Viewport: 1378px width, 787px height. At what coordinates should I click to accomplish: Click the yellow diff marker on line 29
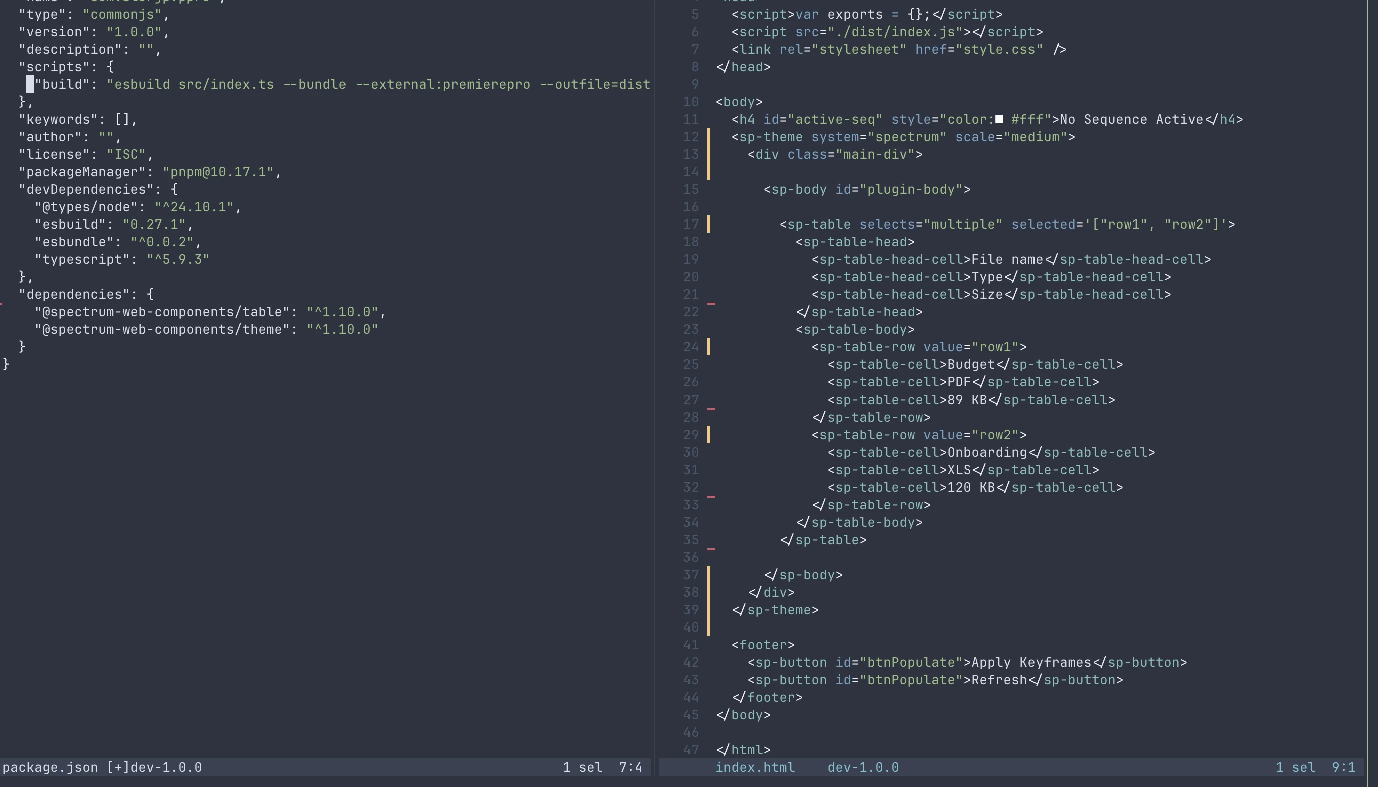click(708, 435)
